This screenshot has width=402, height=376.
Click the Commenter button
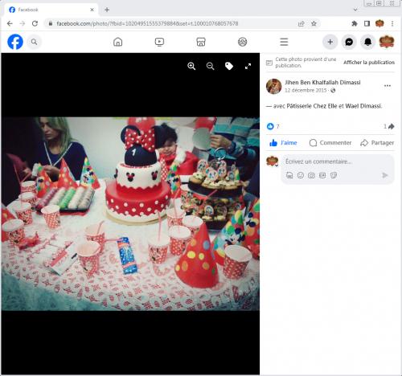[330, 143]
